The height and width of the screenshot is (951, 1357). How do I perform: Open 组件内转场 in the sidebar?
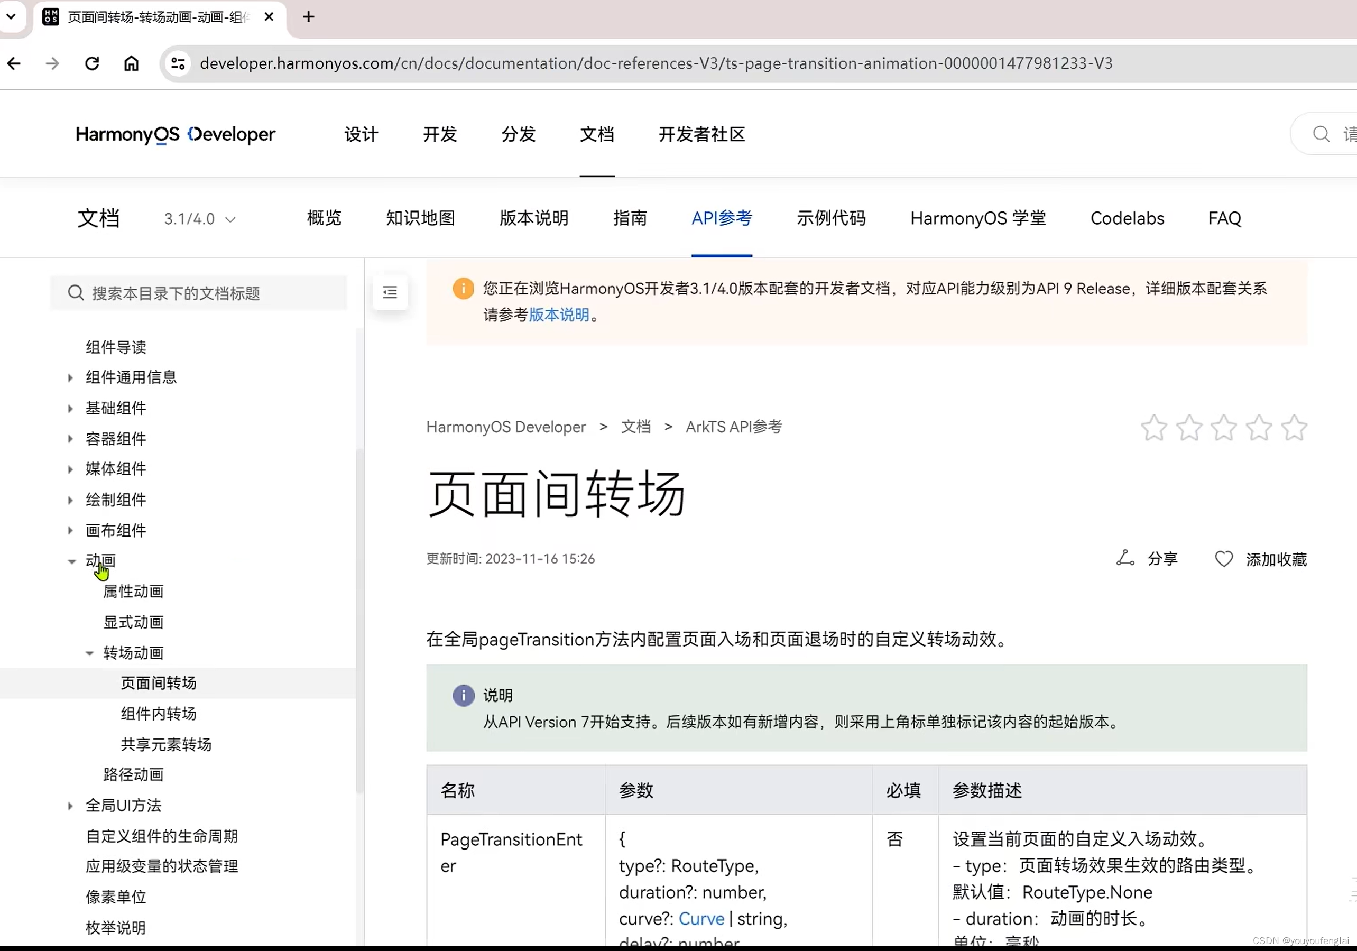coord(159,714)
